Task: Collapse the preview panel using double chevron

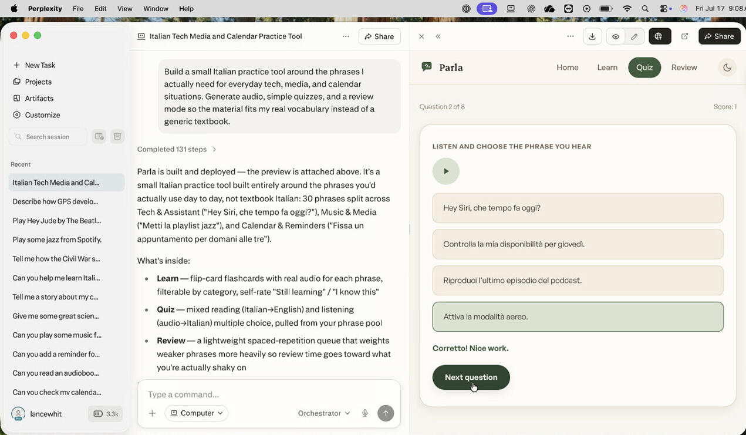Action: click(438, 36)
